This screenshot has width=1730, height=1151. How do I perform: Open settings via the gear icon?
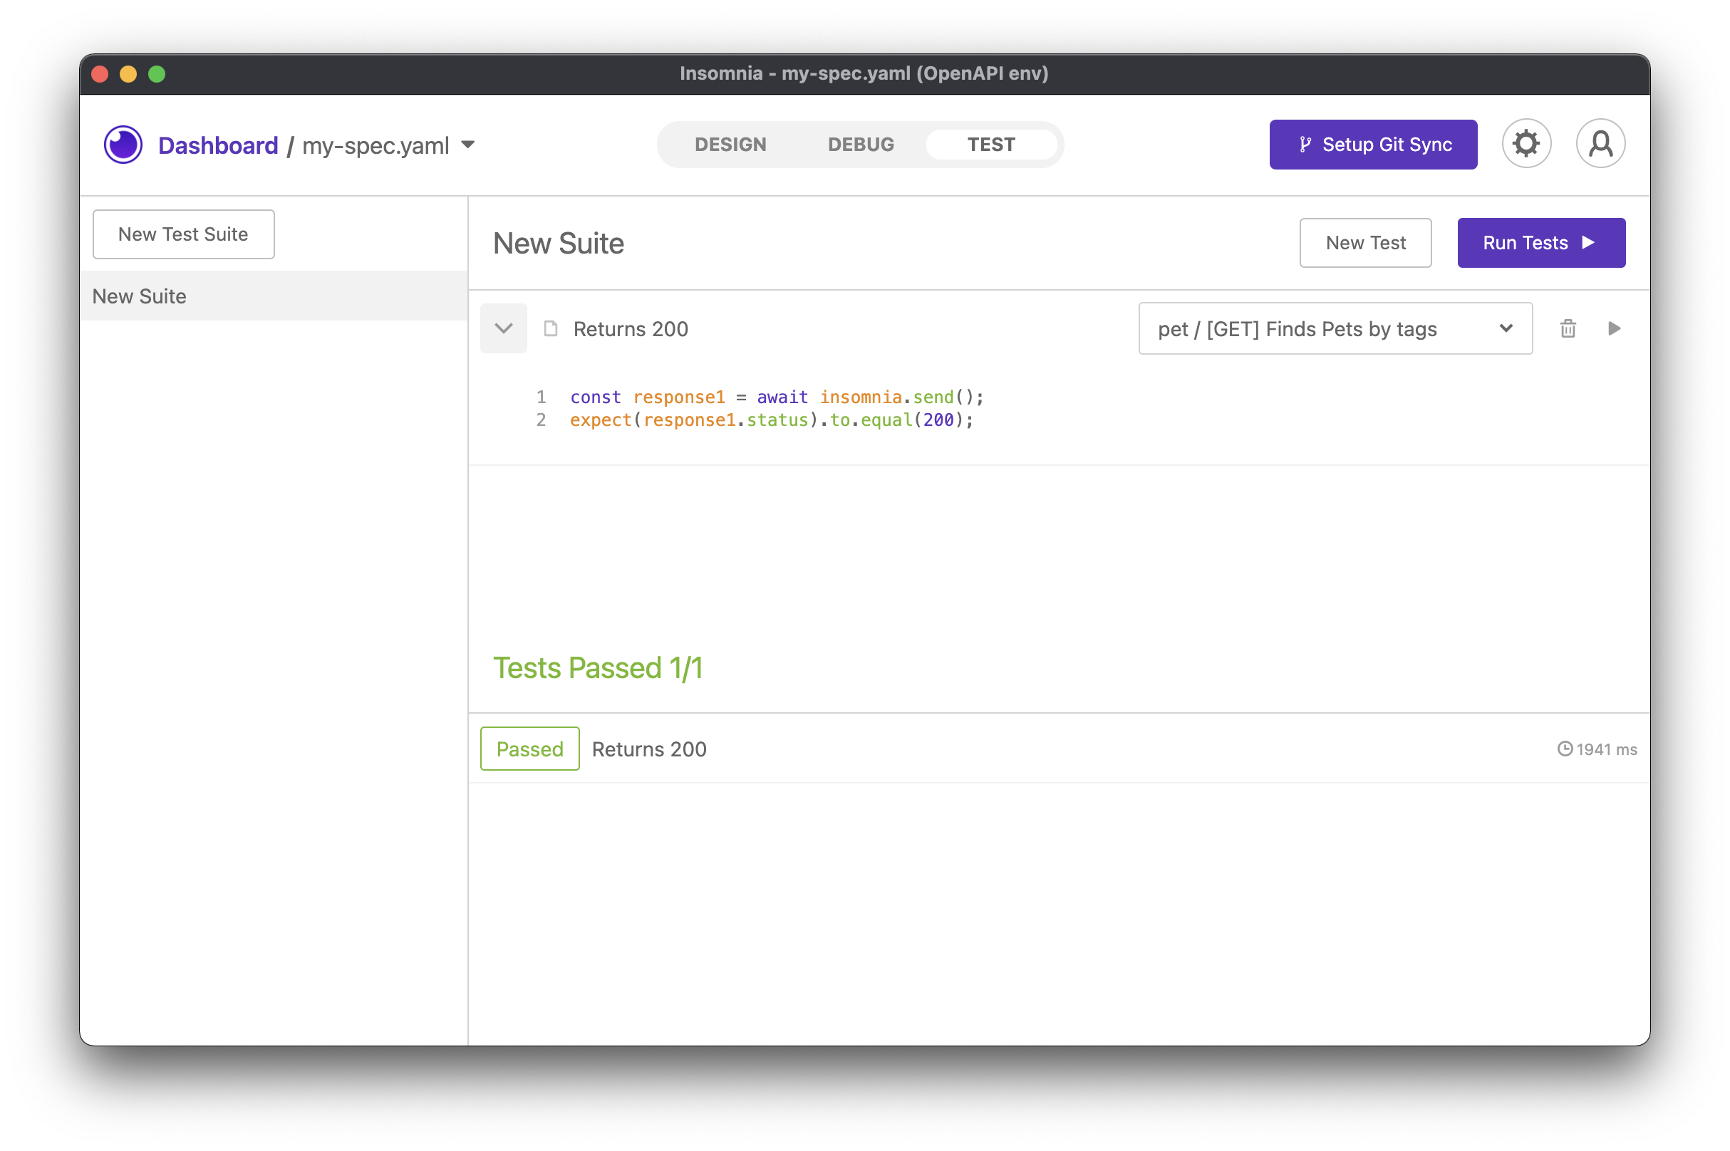1526,144
